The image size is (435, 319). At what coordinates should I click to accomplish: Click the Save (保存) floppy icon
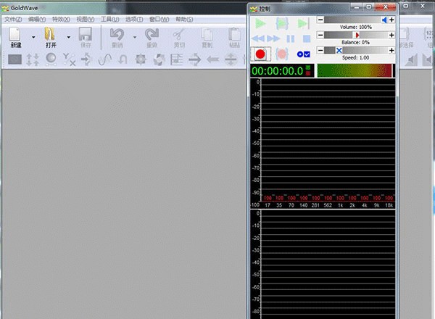click(x=85, y=34)
